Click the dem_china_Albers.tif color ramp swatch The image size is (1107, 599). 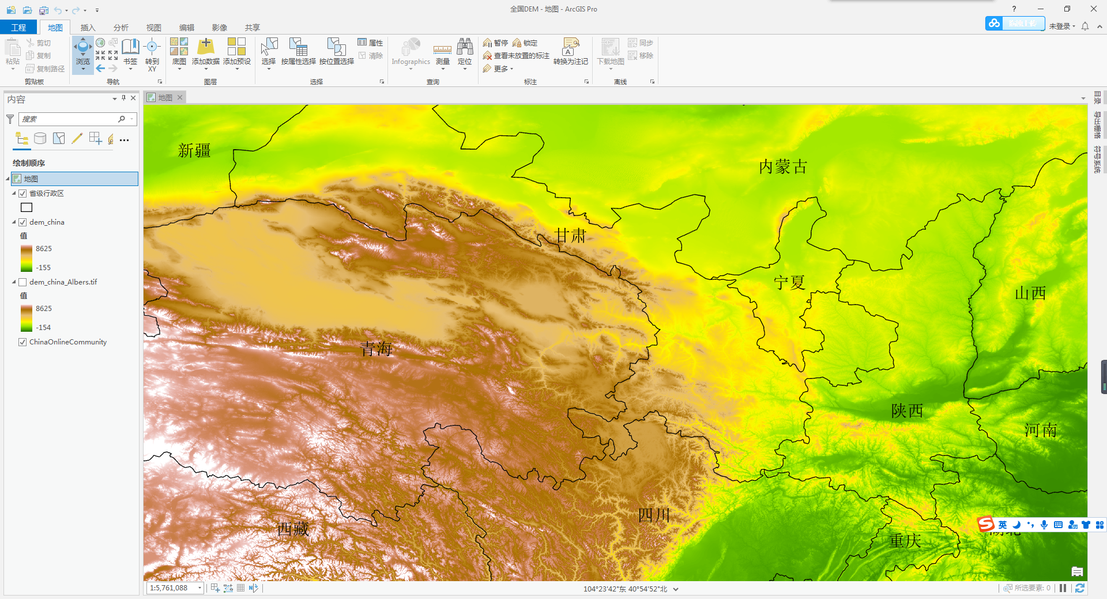[x=27, y=318]
